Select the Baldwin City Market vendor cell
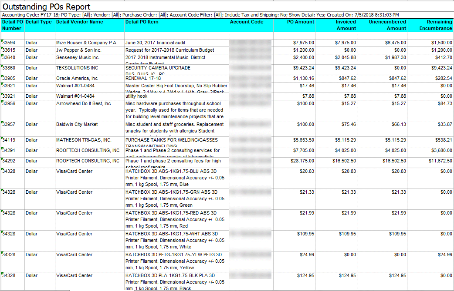 (x=77, y=125)
